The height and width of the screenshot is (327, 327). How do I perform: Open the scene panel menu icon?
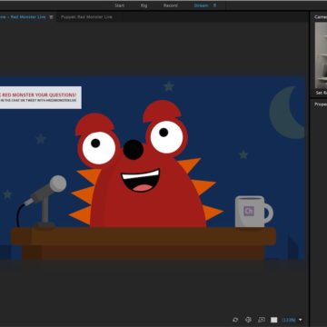point(51,17)
